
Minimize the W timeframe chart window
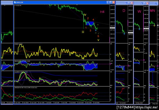(142, 3)
